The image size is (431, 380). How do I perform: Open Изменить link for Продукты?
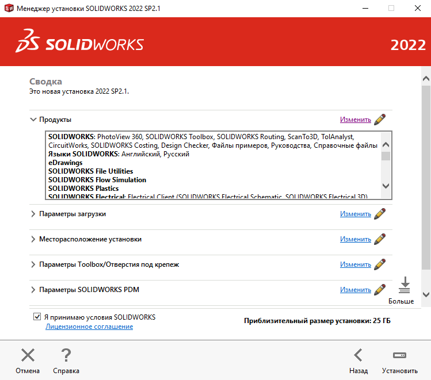click(x=356, y=120)
